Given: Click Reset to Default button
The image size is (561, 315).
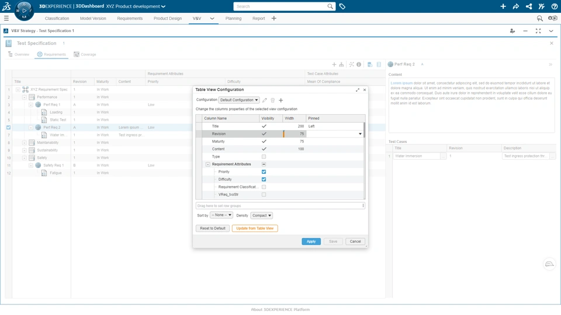Looking at the screenshot, I should (x=213, y=228).
